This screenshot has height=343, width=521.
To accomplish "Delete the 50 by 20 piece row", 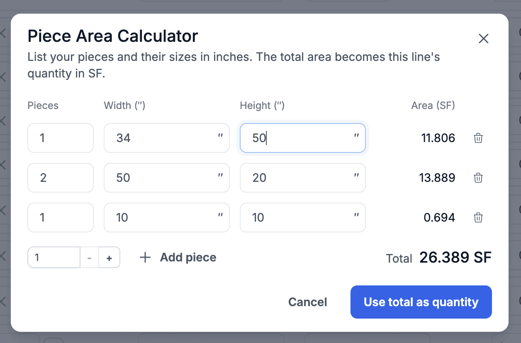I will 478,178.
